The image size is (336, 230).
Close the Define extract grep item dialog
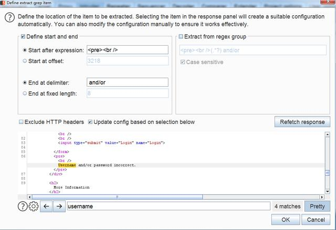pyautogui.click(x=328, y=2)
